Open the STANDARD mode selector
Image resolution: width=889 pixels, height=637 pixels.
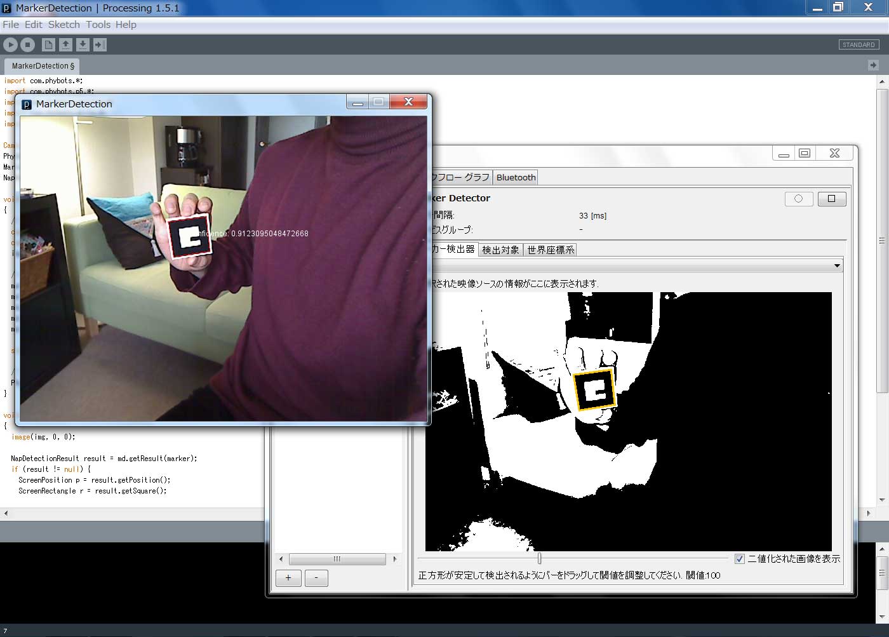(859, 44)
